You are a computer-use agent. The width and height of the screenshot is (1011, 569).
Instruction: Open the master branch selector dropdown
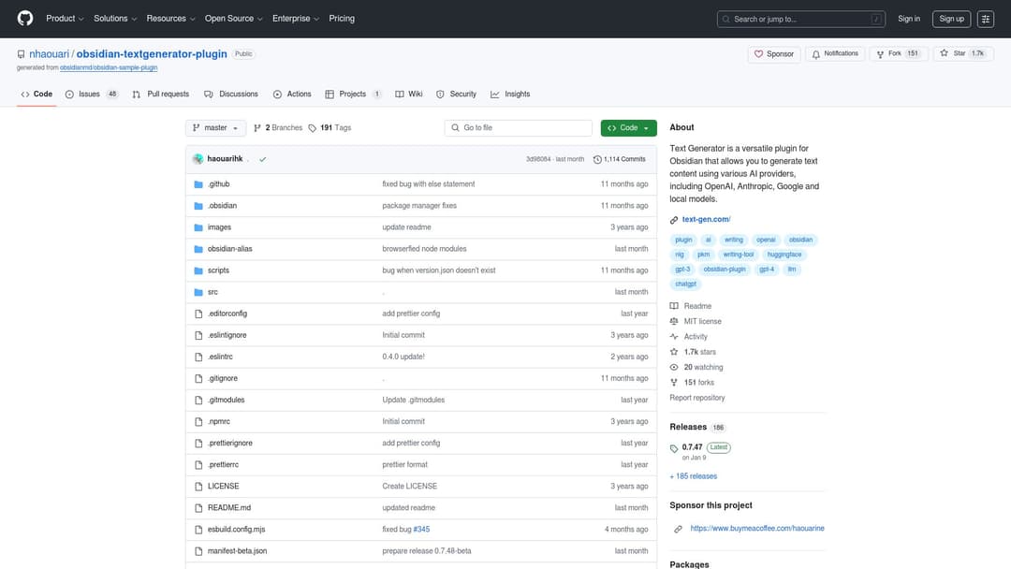tap(215, 128)
